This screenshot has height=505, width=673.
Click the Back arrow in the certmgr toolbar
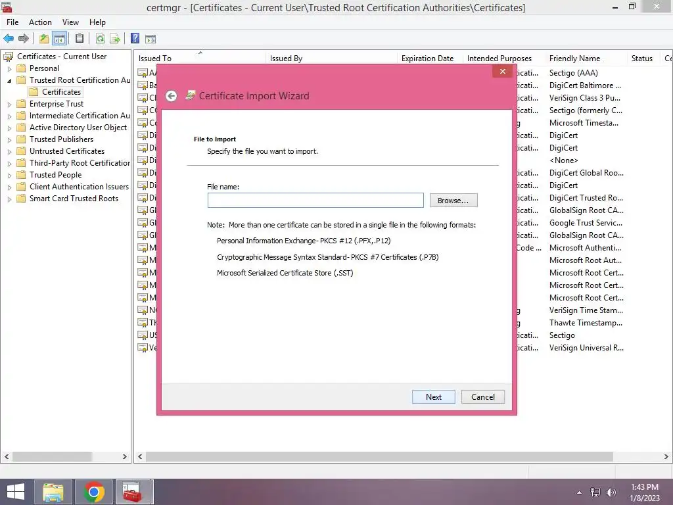click(9, 39)
